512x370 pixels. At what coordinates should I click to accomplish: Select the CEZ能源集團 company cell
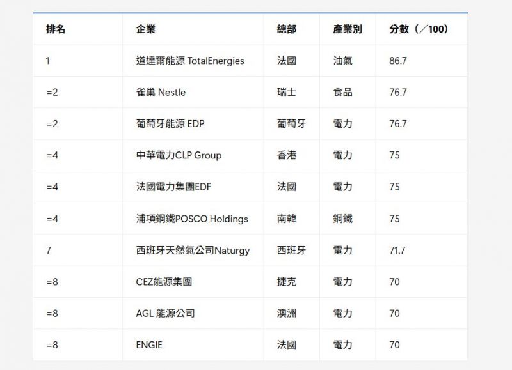tap(164, 281)
